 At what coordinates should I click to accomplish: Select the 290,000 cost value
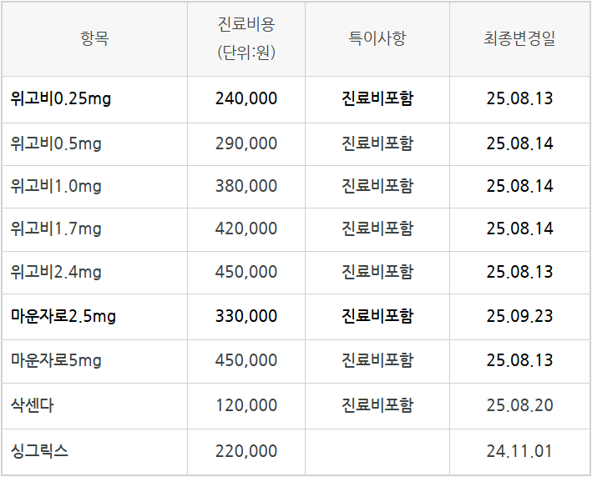(245, 143)
